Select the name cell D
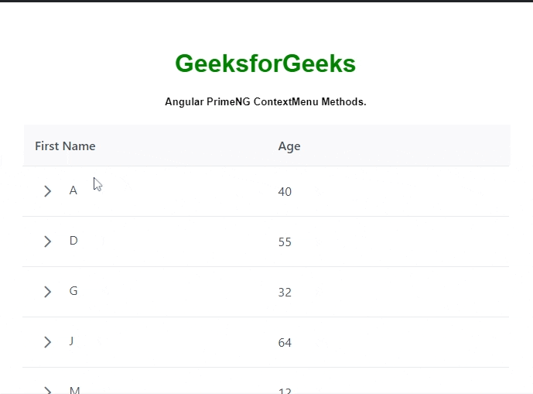This screenshot has height=394, width=533. pos(73,241)
